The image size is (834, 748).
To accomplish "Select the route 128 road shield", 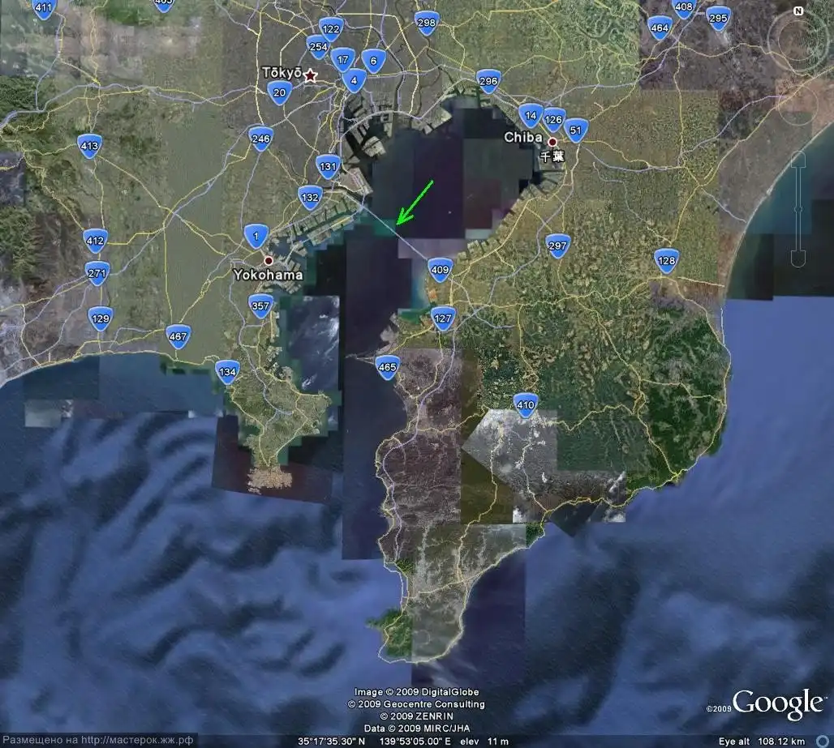I will click(x=666, y=261).
